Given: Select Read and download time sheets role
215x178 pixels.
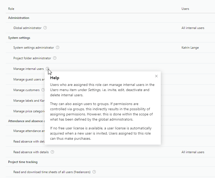Looking at the screenshot, I should (52, 172).
